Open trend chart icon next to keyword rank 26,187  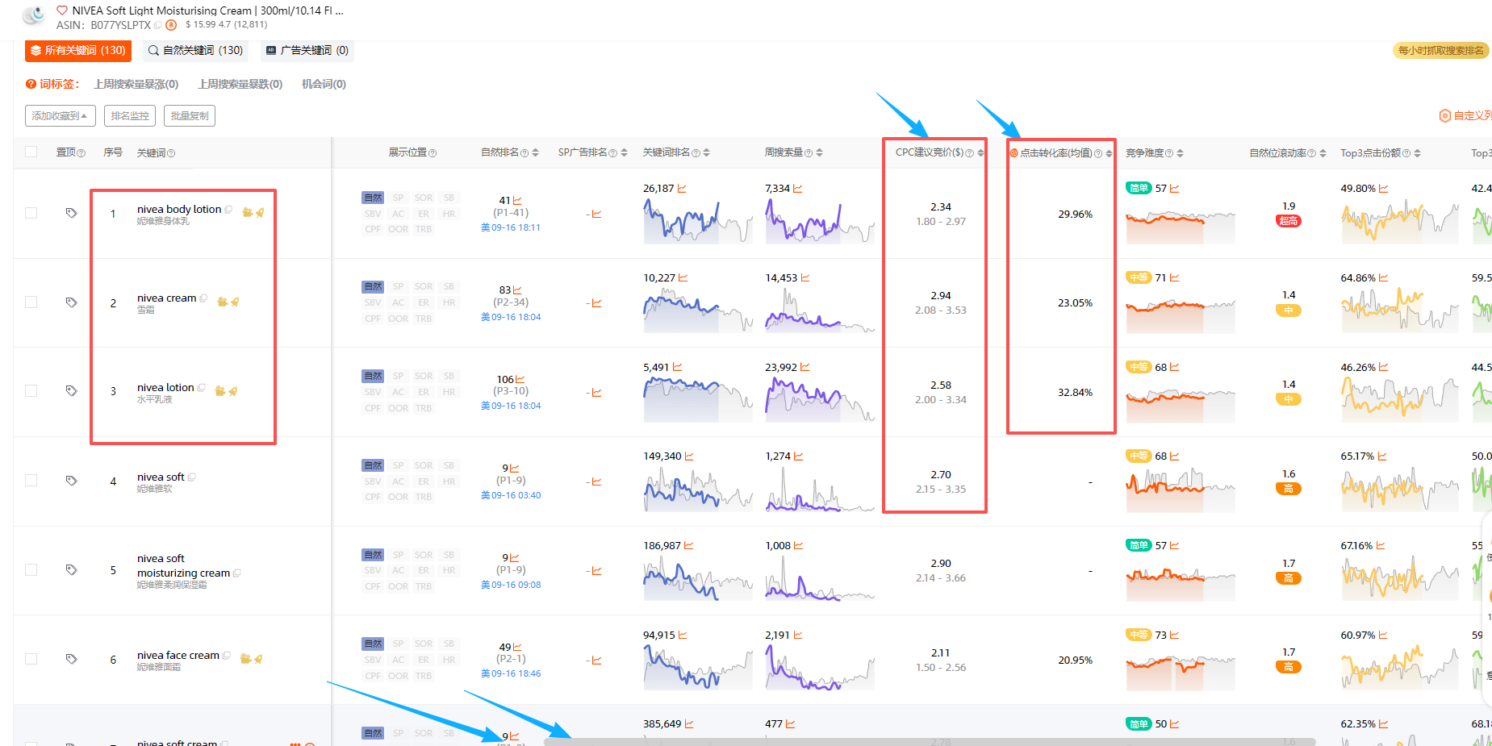682,189
